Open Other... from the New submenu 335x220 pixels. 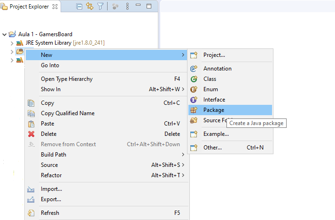pyautogui.click(x=212, y=148)
